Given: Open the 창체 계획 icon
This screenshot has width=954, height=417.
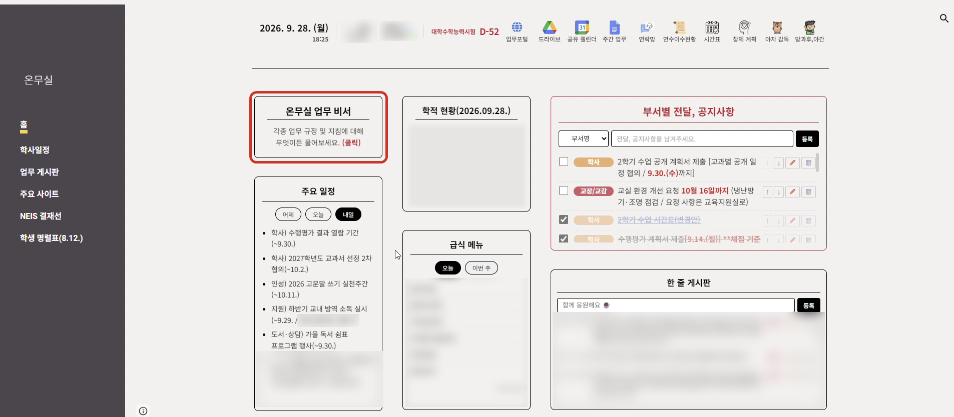Looking at the screenshot, I should [744, 27].
